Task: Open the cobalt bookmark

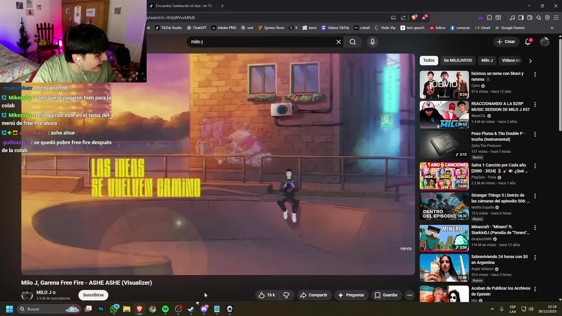Action: point(362,28)
